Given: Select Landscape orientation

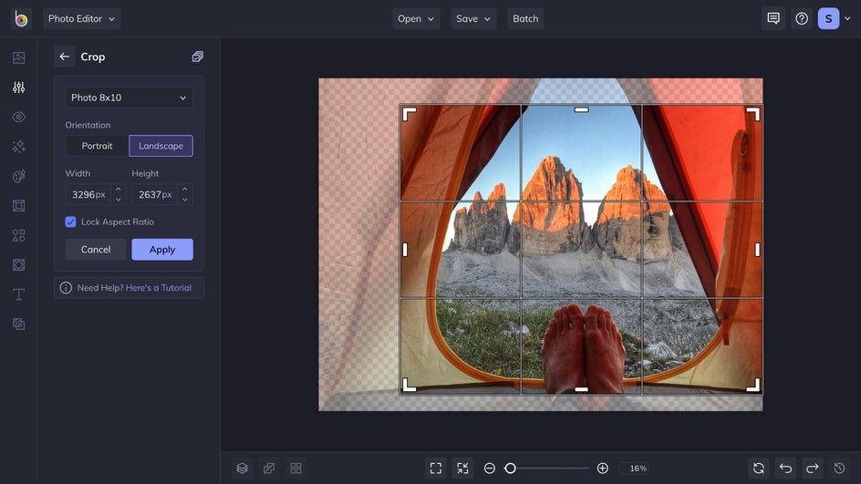Looking at the screenshot, I should [x=161, y=146].
